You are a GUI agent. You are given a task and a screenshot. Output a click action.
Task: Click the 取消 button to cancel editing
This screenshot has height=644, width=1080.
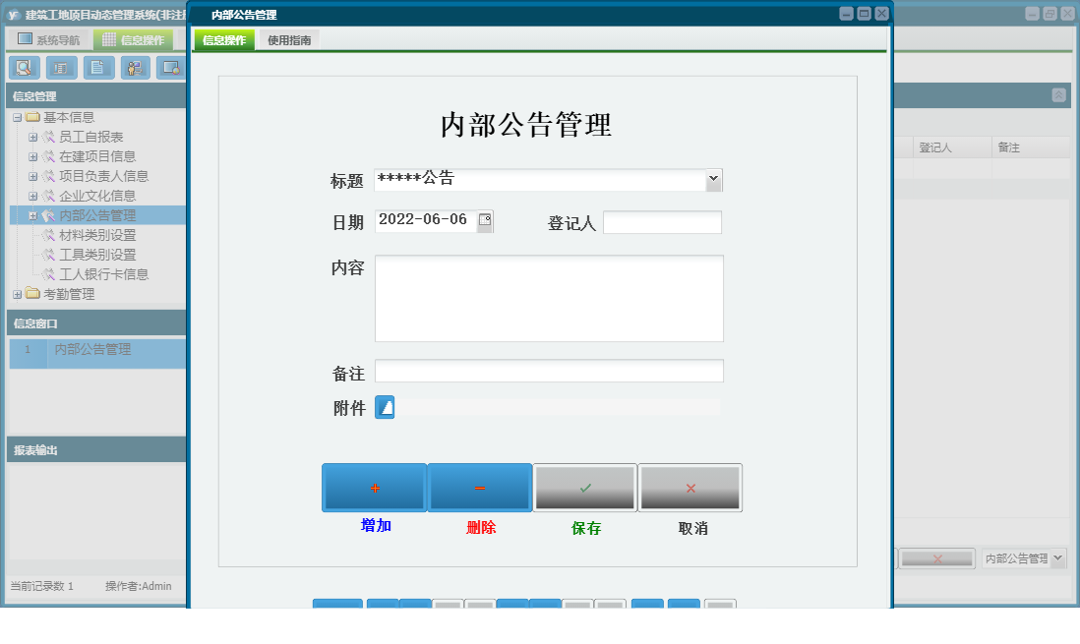coord(690,487)
